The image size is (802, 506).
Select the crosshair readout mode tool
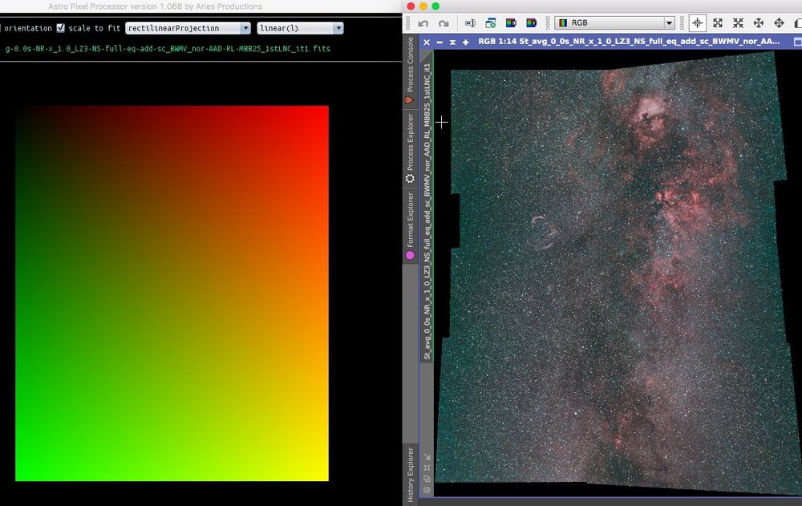tap(697, 23)
